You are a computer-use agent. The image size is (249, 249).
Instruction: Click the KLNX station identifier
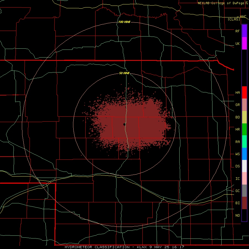(x=142, y=247)
